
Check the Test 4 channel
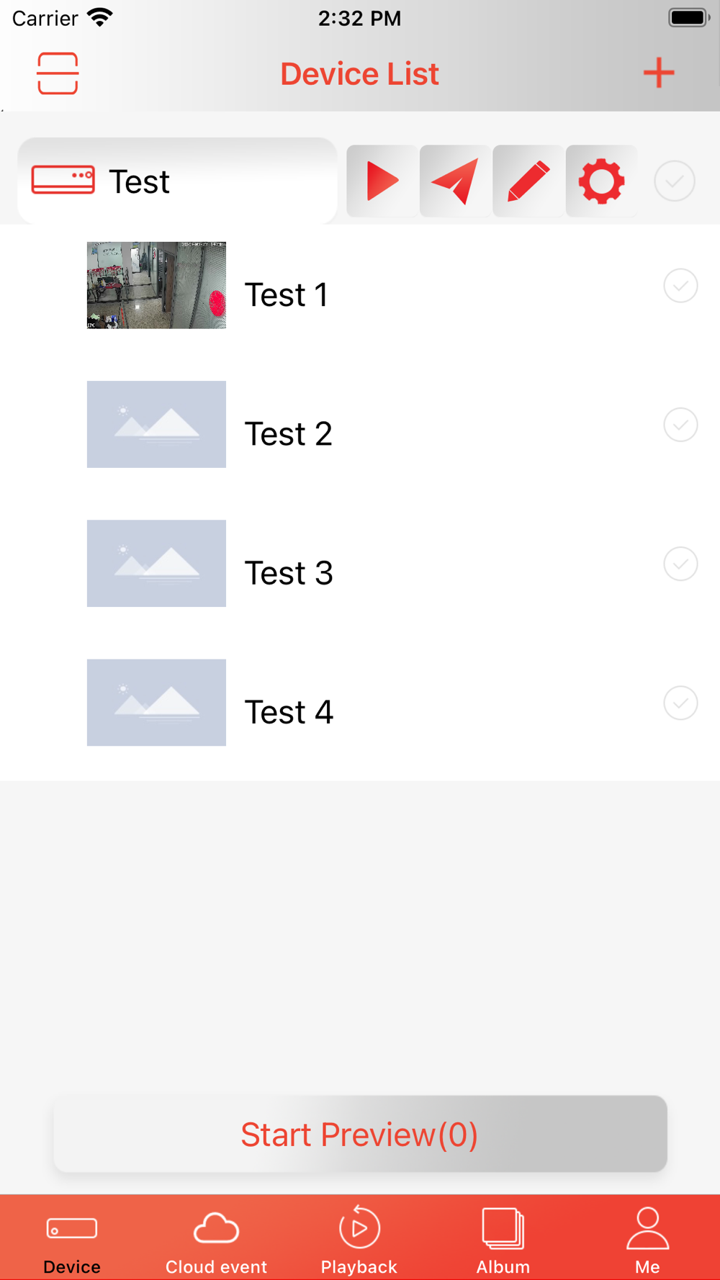[680, 703]
